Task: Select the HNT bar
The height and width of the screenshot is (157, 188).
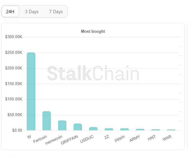Action: [x=155, y=130]
